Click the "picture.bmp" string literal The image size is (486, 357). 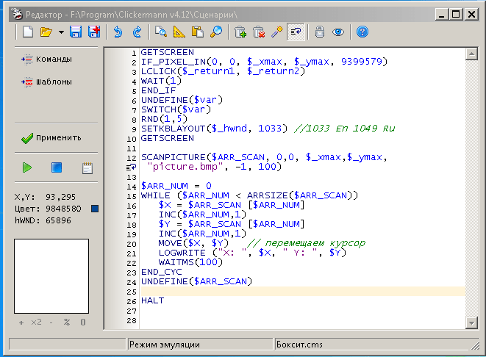[x=185, y=167]
